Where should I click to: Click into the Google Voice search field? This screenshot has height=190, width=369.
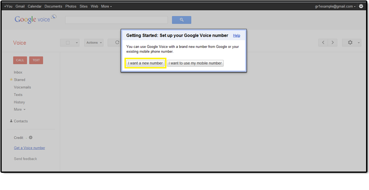(x=116, y=20)
